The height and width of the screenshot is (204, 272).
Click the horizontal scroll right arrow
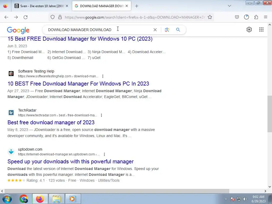pyautogui.click(x=265, y=191)
